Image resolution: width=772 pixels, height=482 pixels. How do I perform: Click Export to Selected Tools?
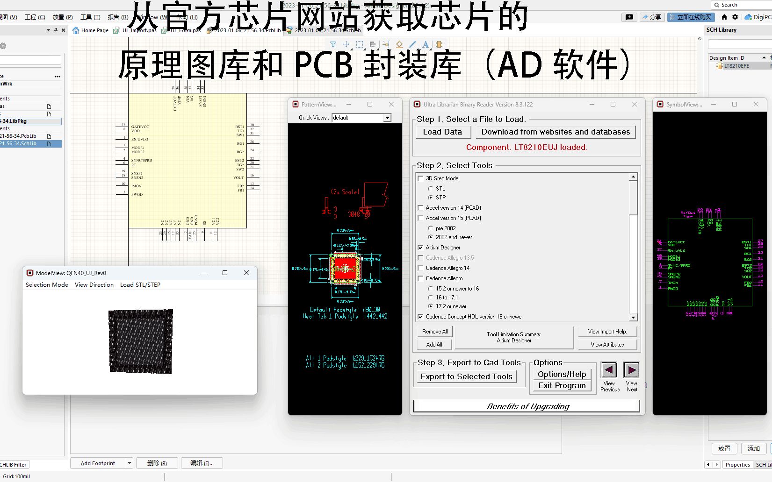tap(466, 376)
